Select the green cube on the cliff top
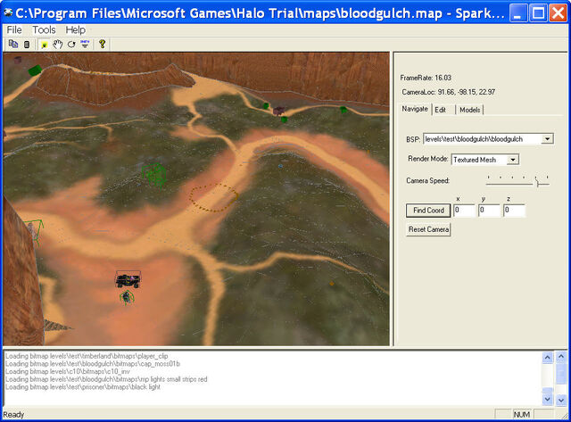571x422 pixels. [35, 70]
